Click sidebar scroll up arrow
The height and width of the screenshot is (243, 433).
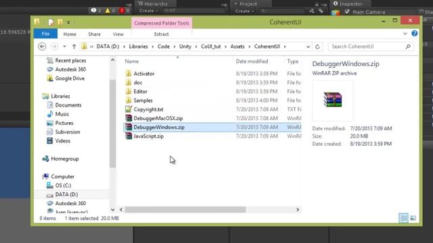click(x=113, y=60)
